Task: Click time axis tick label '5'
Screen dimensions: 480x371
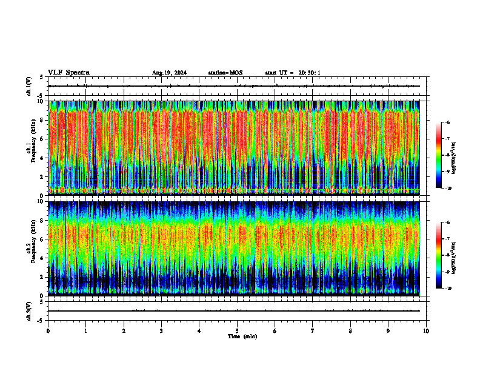Action: click(x=237, y=331)
